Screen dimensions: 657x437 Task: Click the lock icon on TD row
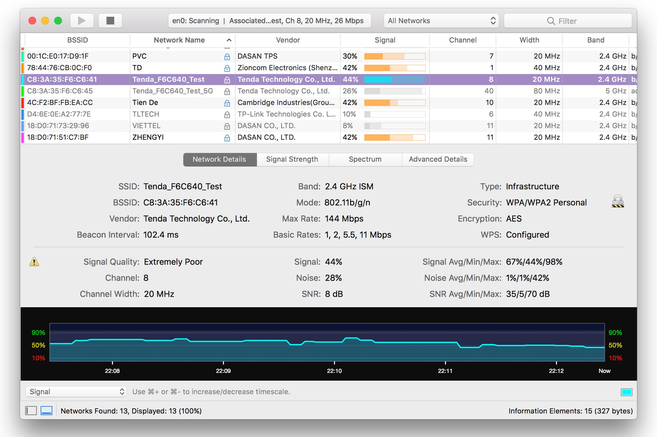coord(227,68)
